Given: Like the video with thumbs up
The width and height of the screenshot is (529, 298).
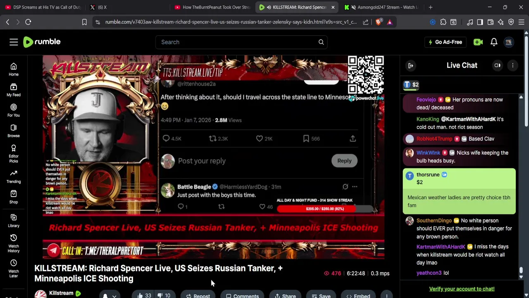Looking at the screenshot, I should 144,295.
